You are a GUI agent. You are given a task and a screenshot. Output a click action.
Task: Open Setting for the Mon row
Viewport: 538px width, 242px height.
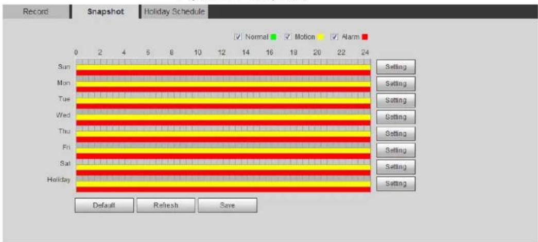(x=396, y=84)
